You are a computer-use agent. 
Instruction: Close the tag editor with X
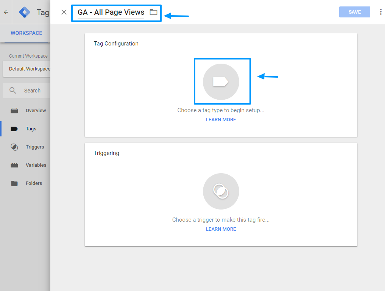(x=64, y=12)
